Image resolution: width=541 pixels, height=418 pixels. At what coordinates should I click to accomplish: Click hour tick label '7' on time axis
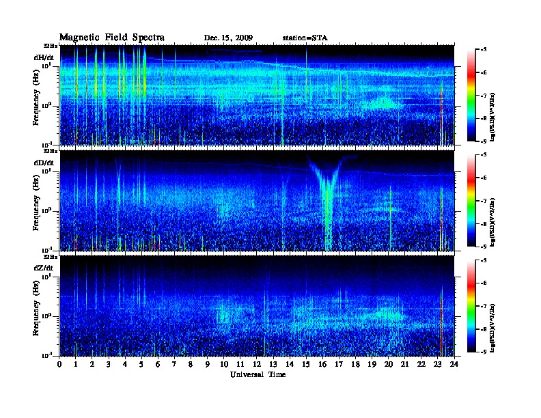tap(175, 364)
